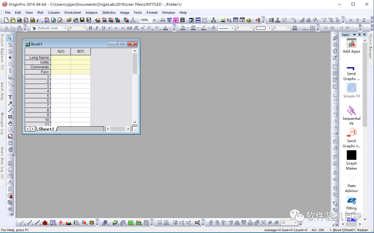Screen dimensions: 374x233
Task: Open the Plot menu
Action: click(40, 13)
